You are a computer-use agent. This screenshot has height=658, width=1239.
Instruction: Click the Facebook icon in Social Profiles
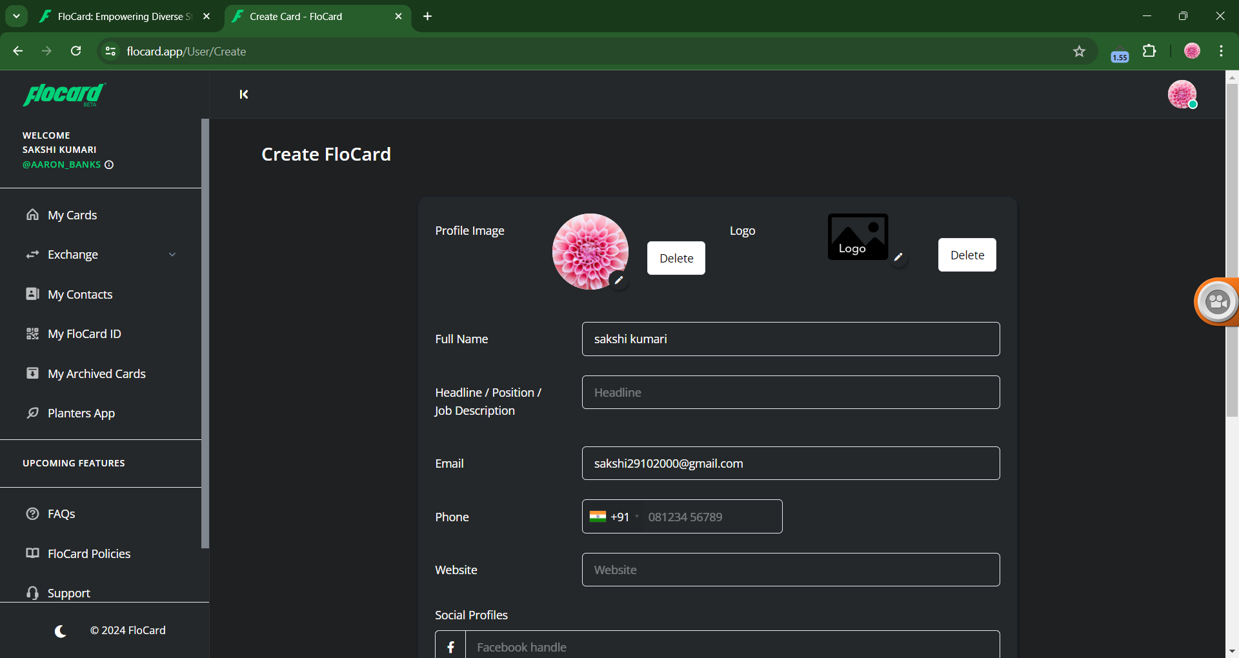[x=450, y=646]
